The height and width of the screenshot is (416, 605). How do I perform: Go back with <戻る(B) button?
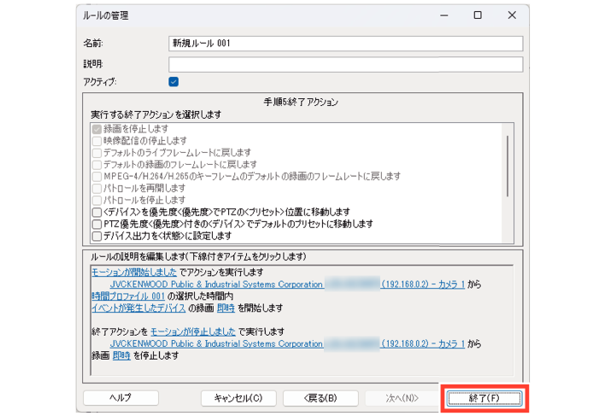pos(320,398)
